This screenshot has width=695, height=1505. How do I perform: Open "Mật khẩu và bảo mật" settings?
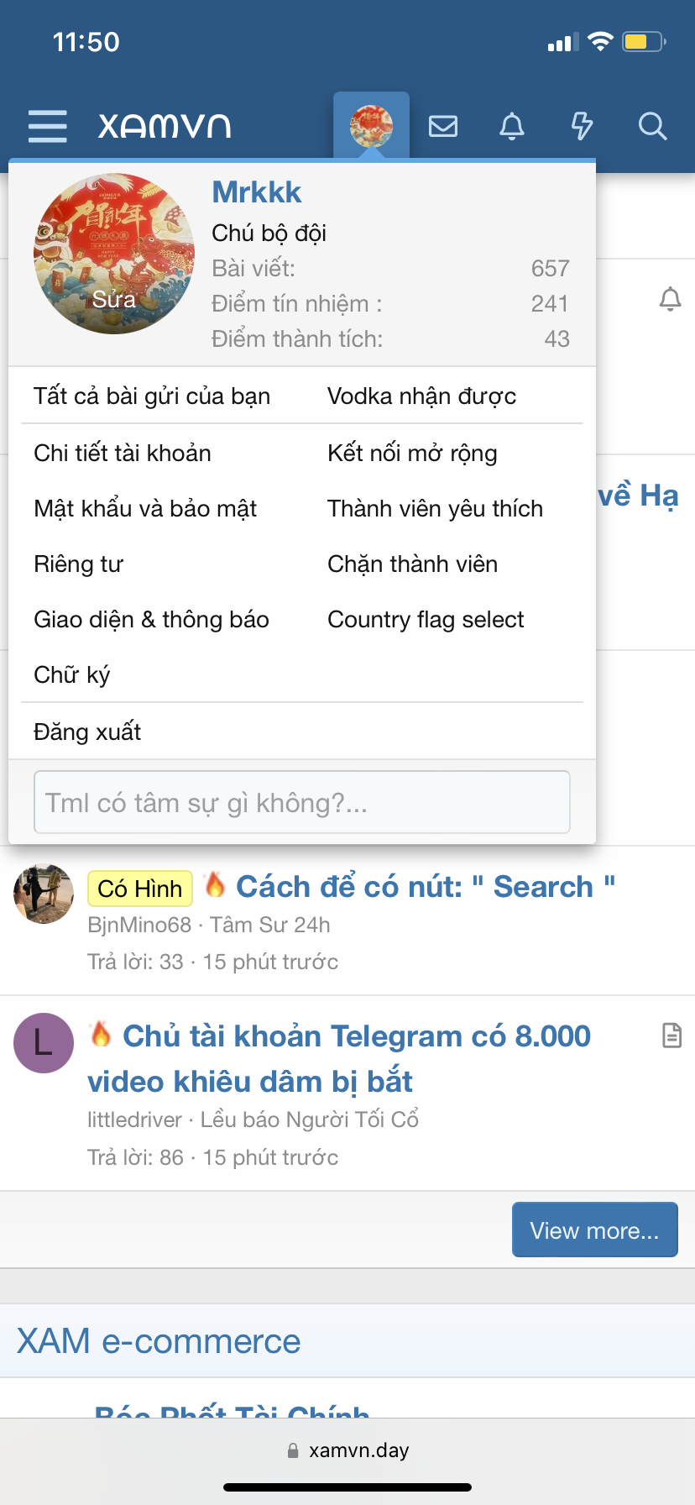coord(145,508)
